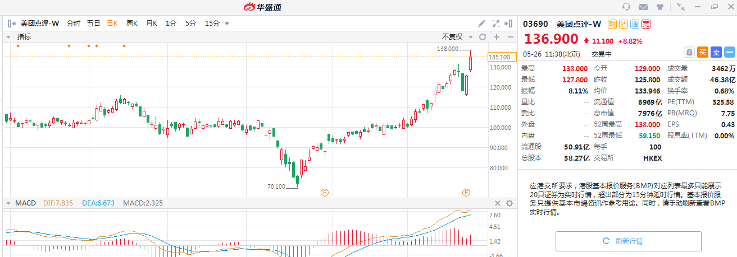This screenshot has width=737, height=257.
Task: Toggle the right quote panel visibility
Action: pyautogui.click(x=509, y=24)
